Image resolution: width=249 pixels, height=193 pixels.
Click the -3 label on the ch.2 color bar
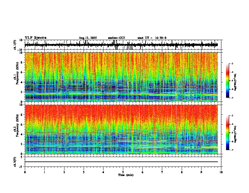[232, 116]
